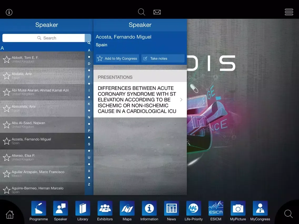This screenshot has width=299, height=224.
Task: Jump to letter X in index
Action: [x=89, y=171]
